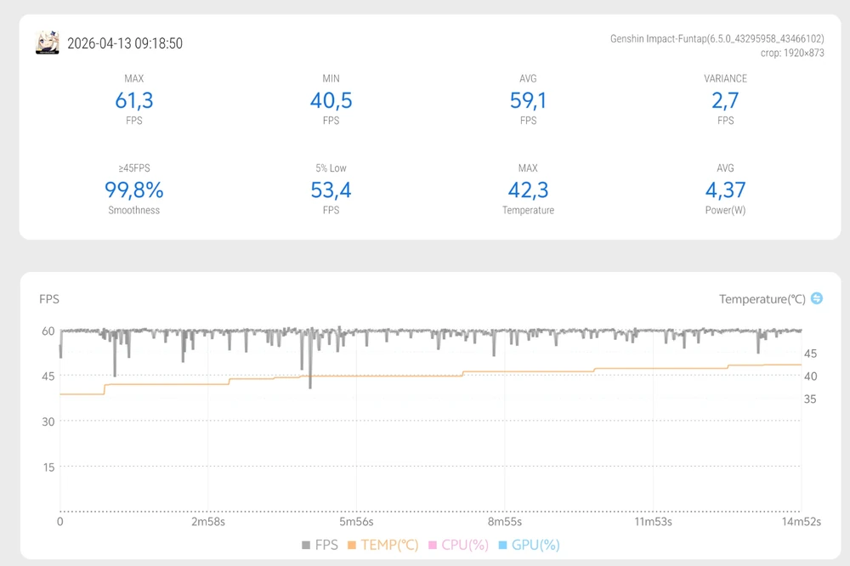
Task: Click the pink CPU legend square
Action: (433, 546)
